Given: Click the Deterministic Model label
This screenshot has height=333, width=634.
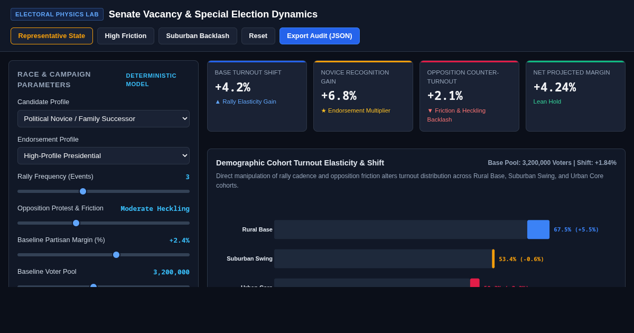Looking at the screenshot, I should 151,80.
